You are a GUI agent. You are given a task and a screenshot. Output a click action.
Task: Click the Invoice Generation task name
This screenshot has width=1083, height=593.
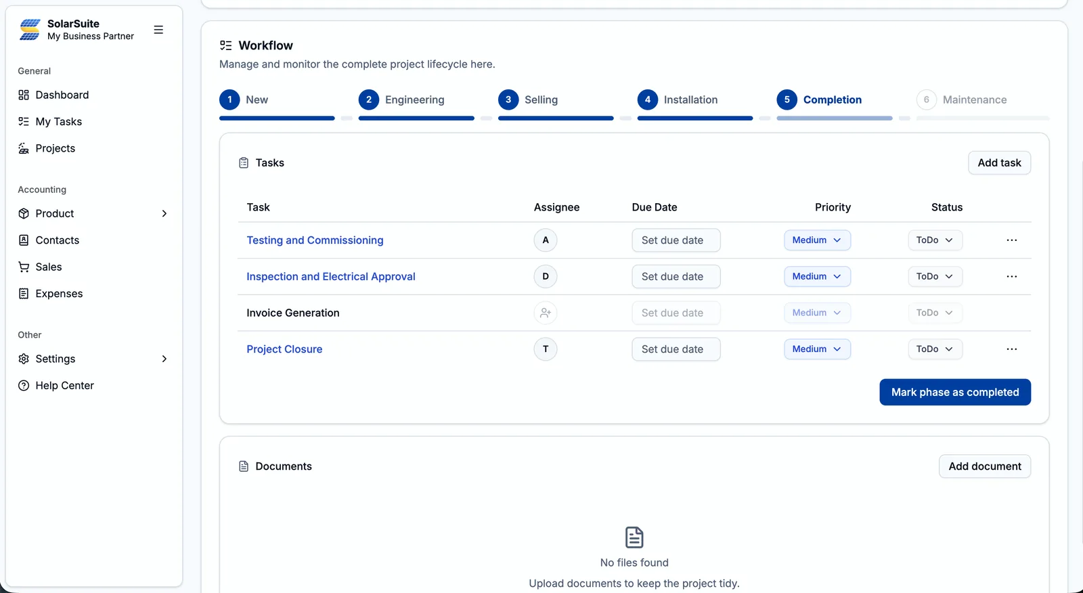click(293, 313)
